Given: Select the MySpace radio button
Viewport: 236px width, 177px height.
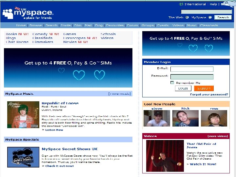Looking at the screenshot, I should point(210,17).
